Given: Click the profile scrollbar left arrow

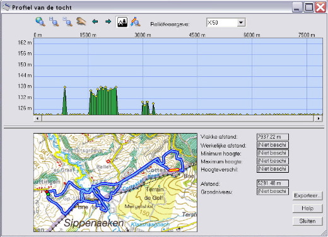Looking at the screenshot, I should click(38, 118).
